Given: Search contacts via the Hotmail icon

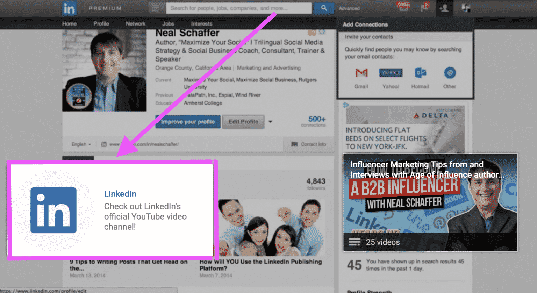Looking at the screenshot, I should [420, 73].
